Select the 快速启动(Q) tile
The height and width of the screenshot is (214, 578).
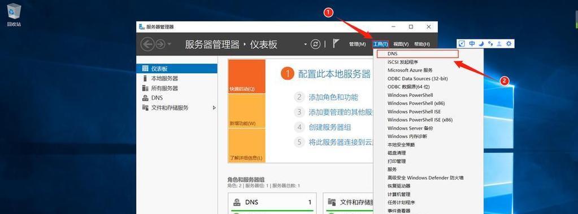[246, 77]
